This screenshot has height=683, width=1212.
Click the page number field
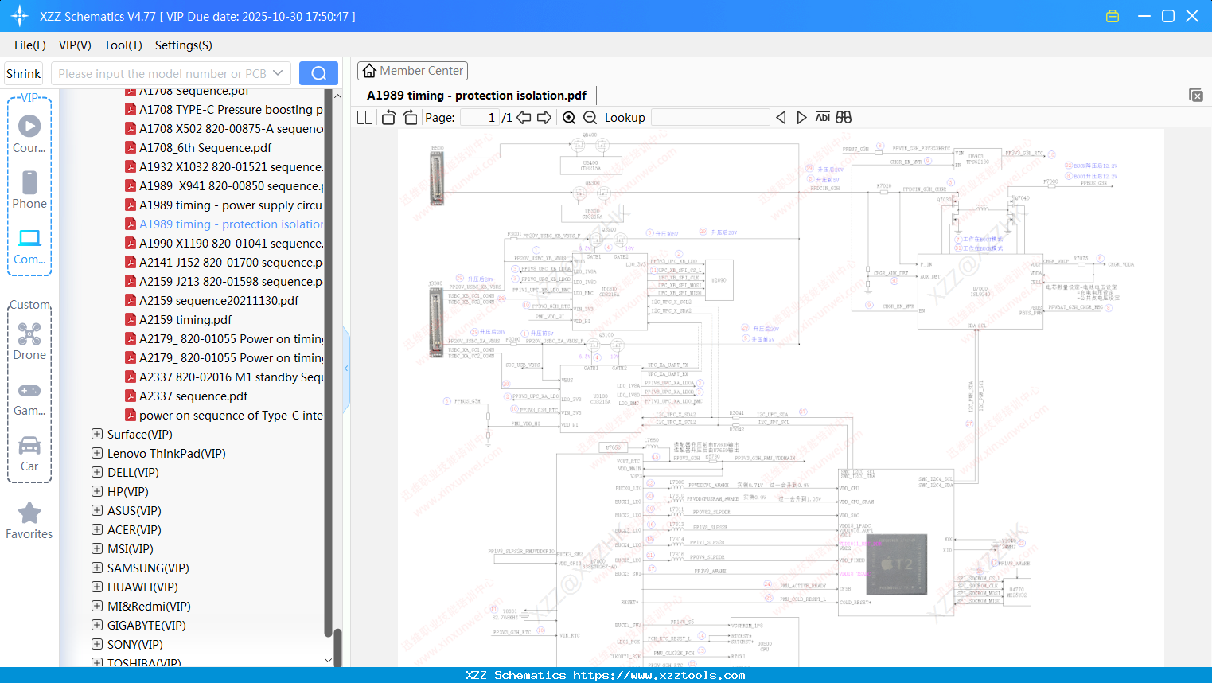[x=480, y=118]
